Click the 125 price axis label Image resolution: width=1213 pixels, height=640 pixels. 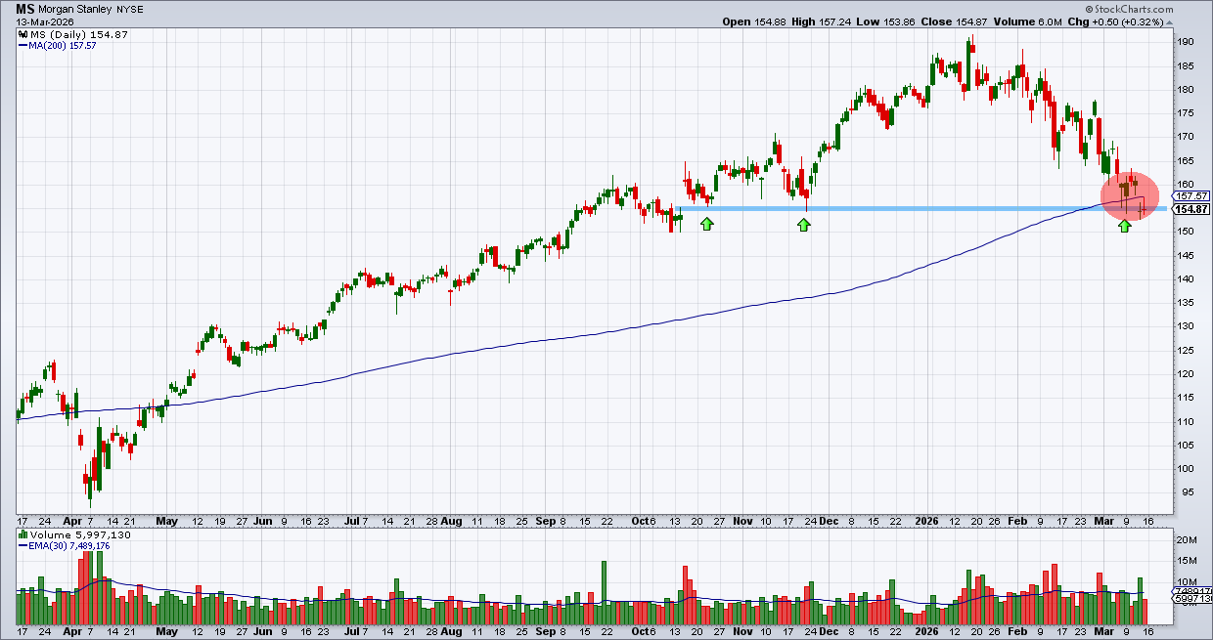click(x=1185, y=351)
